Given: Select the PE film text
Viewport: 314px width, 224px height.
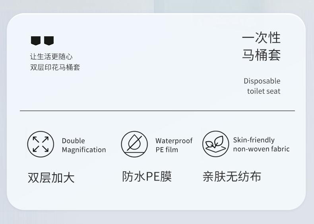Looking at the screenshot, I should coord(167,150).
